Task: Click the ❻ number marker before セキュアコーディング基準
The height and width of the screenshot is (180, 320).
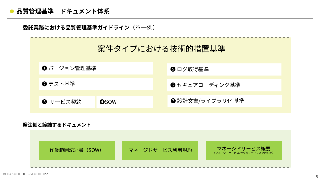Action: click(173, 85)
